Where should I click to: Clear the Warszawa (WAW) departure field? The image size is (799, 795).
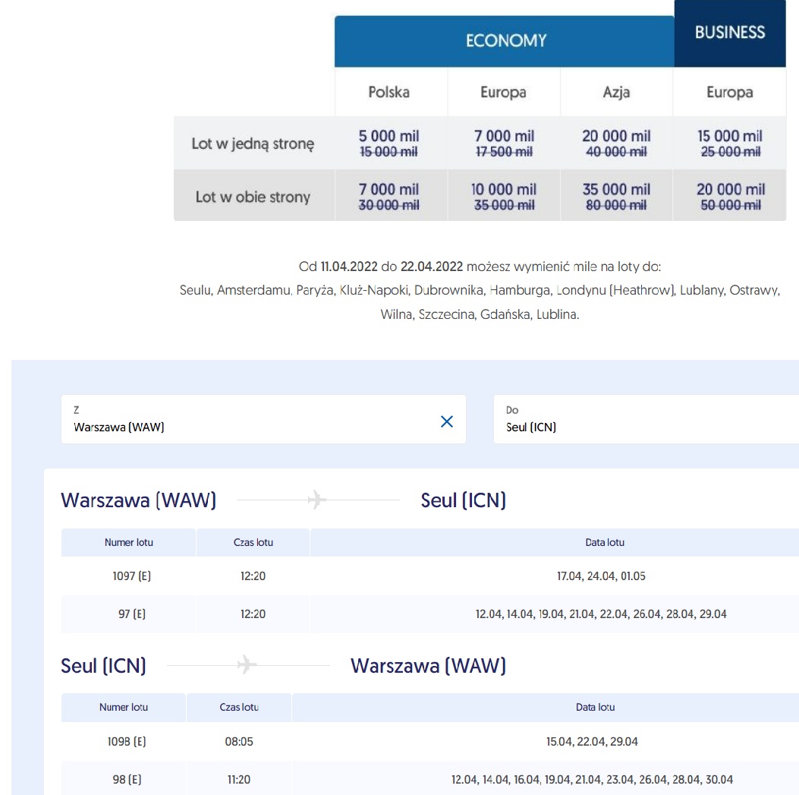(x=447, y=421)
